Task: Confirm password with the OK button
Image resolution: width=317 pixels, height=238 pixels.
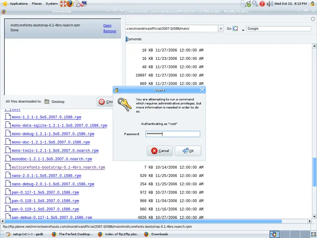Action: pos(188,151)
